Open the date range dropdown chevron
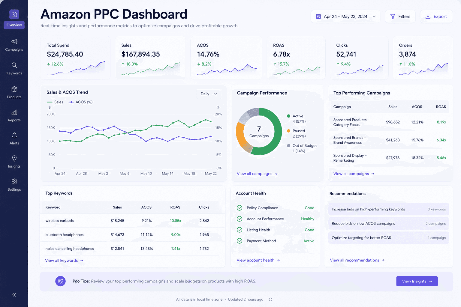Image resolution: width=461 pixels, height=307 pixels. coord(374,16)
